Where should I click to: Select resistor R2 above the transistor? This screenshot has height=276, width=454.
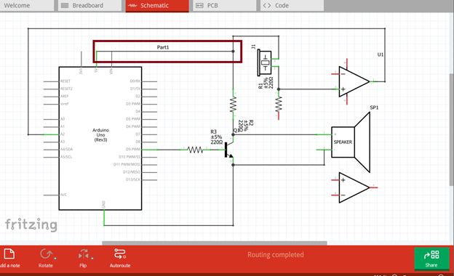233,105
